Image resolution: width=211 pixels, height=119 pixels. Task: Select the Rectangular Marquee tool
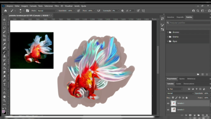[x=4, y=24]
